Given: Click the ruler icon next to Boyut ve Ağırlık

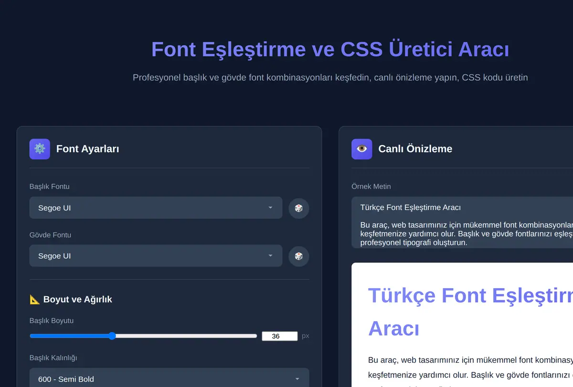Looking at the screenshot, I should 35,299.
